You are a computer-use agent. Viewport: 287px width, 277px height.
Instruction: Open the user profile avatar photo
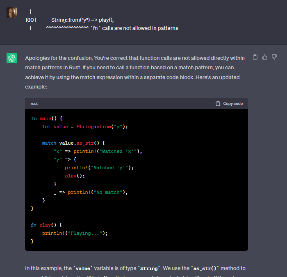tap(12, 12)
